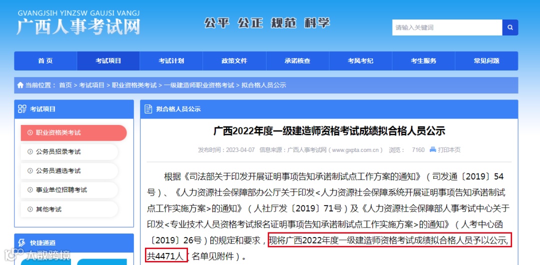Viewport: 540px width, 265px height.
Task: Go to 首页 in the breadcrumb
Action: [x=65, y=85]
